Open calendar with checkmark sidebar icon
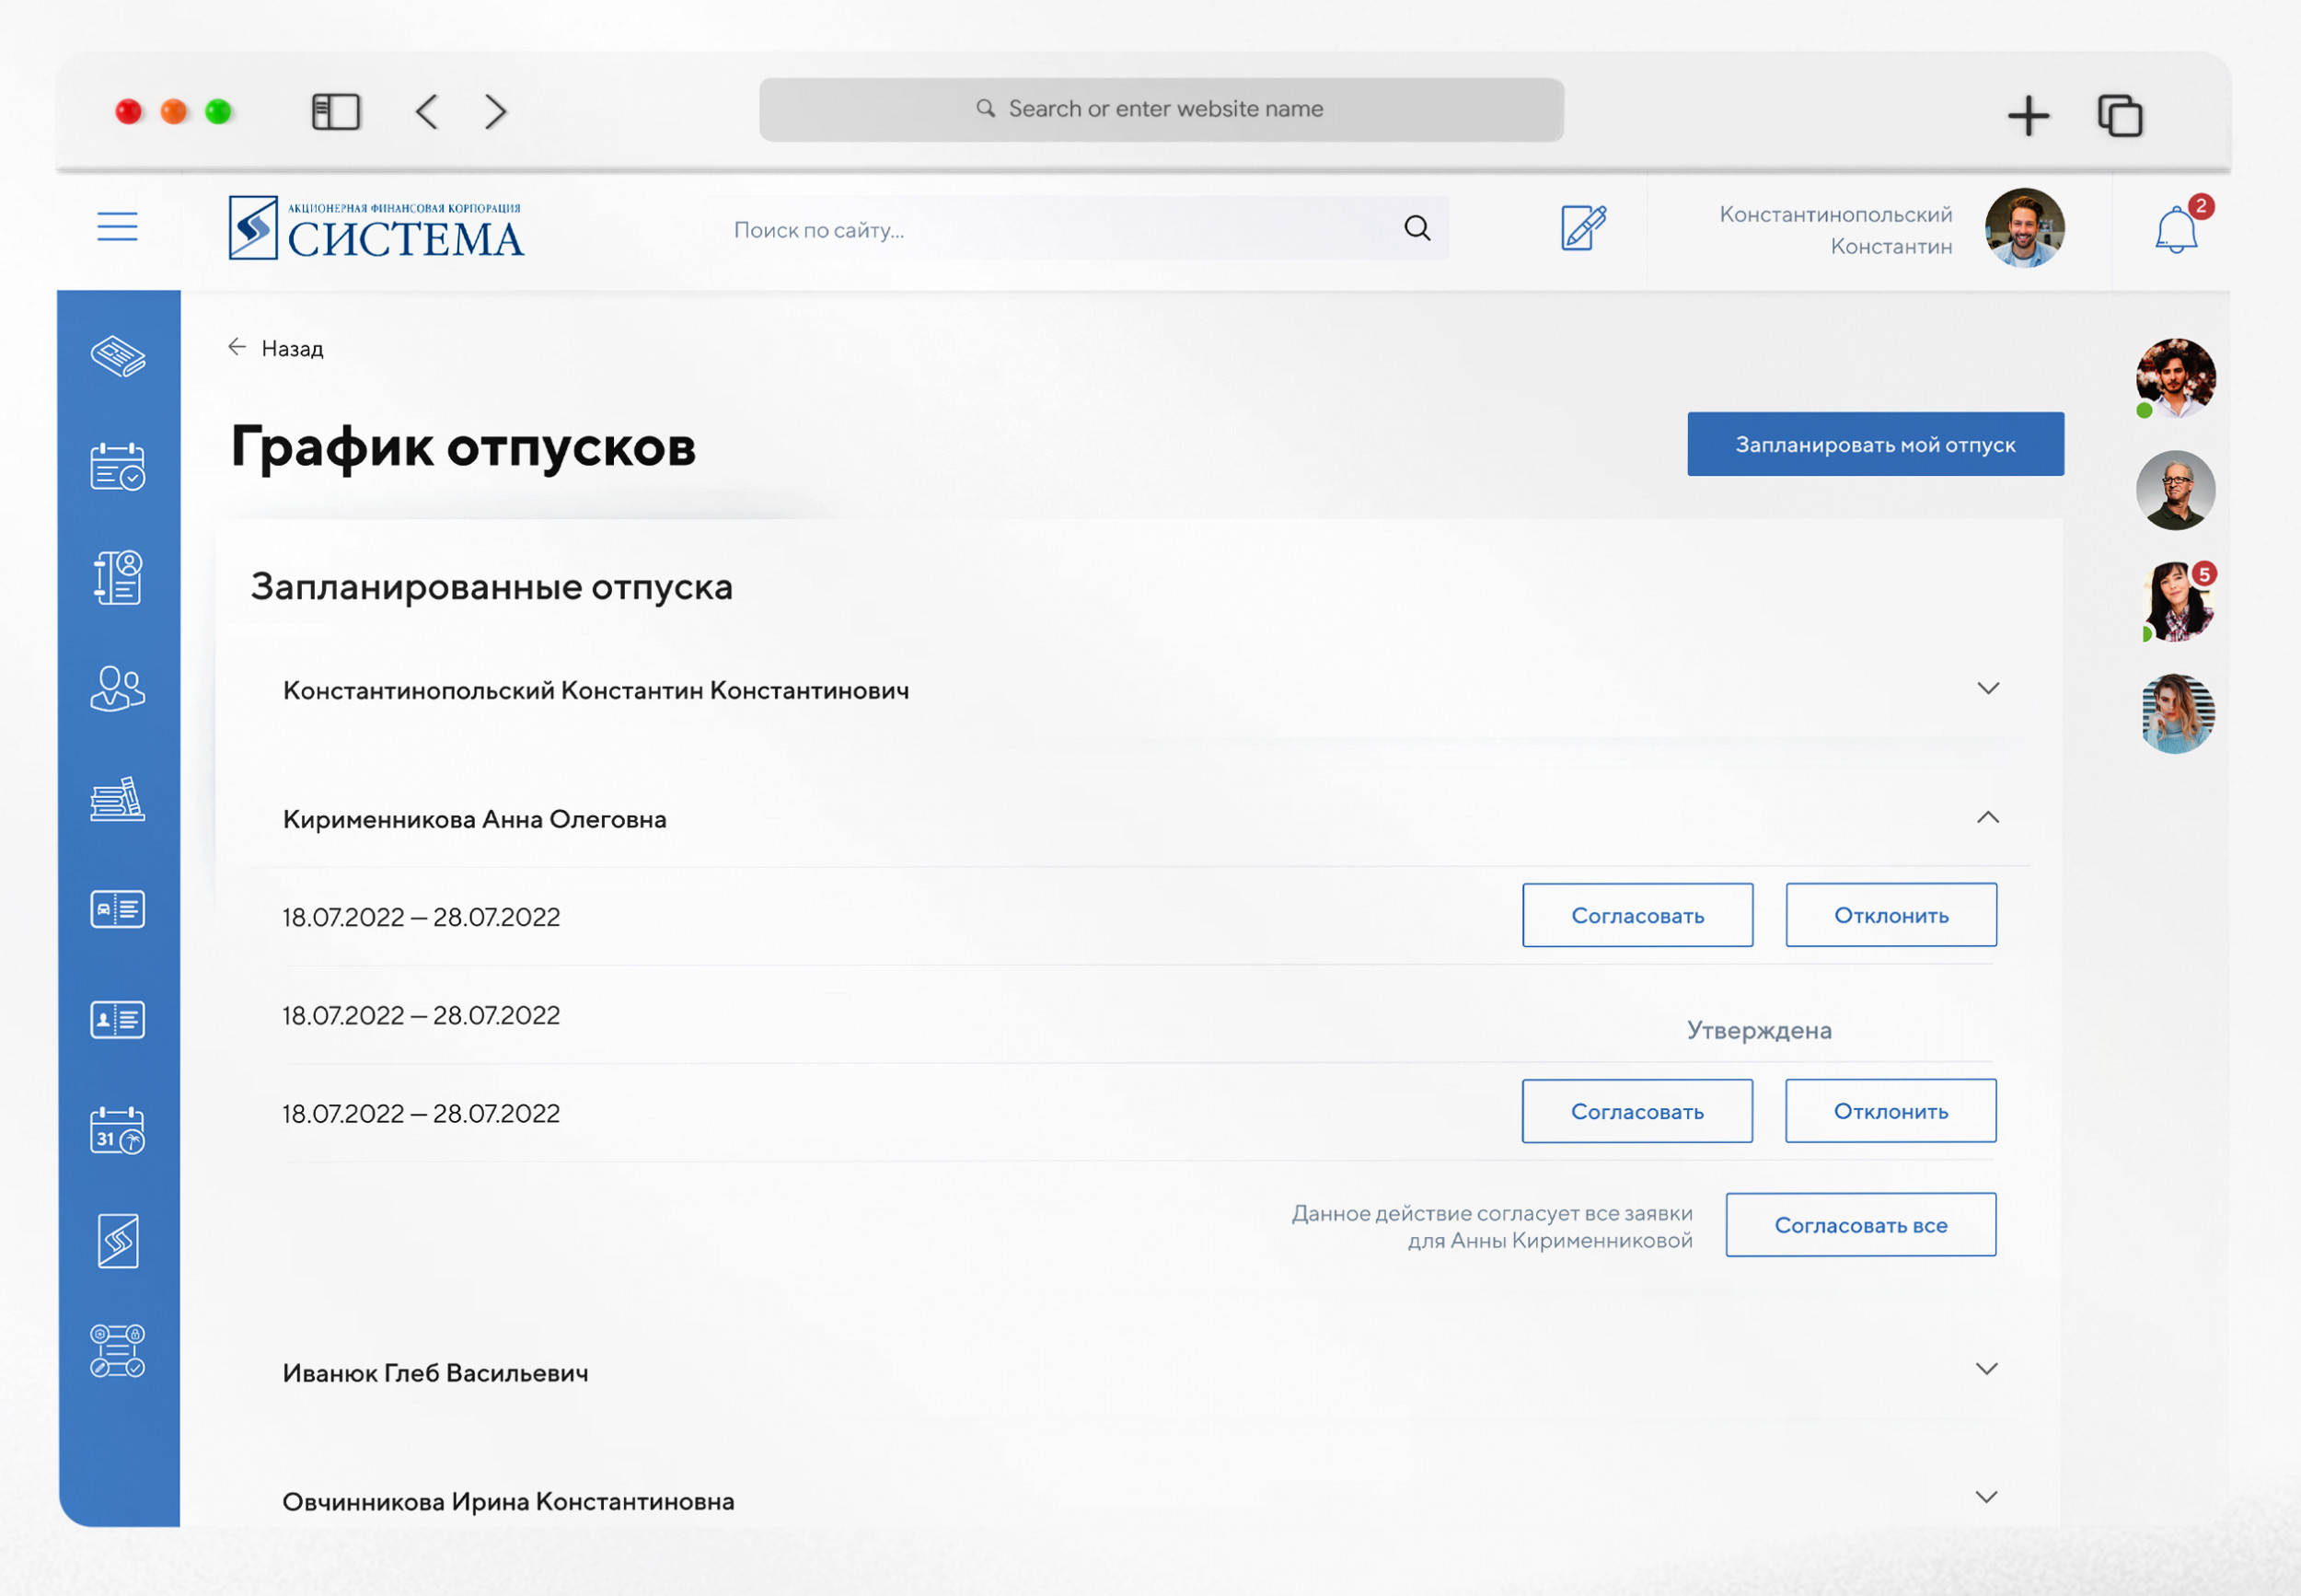 point(118,467)
